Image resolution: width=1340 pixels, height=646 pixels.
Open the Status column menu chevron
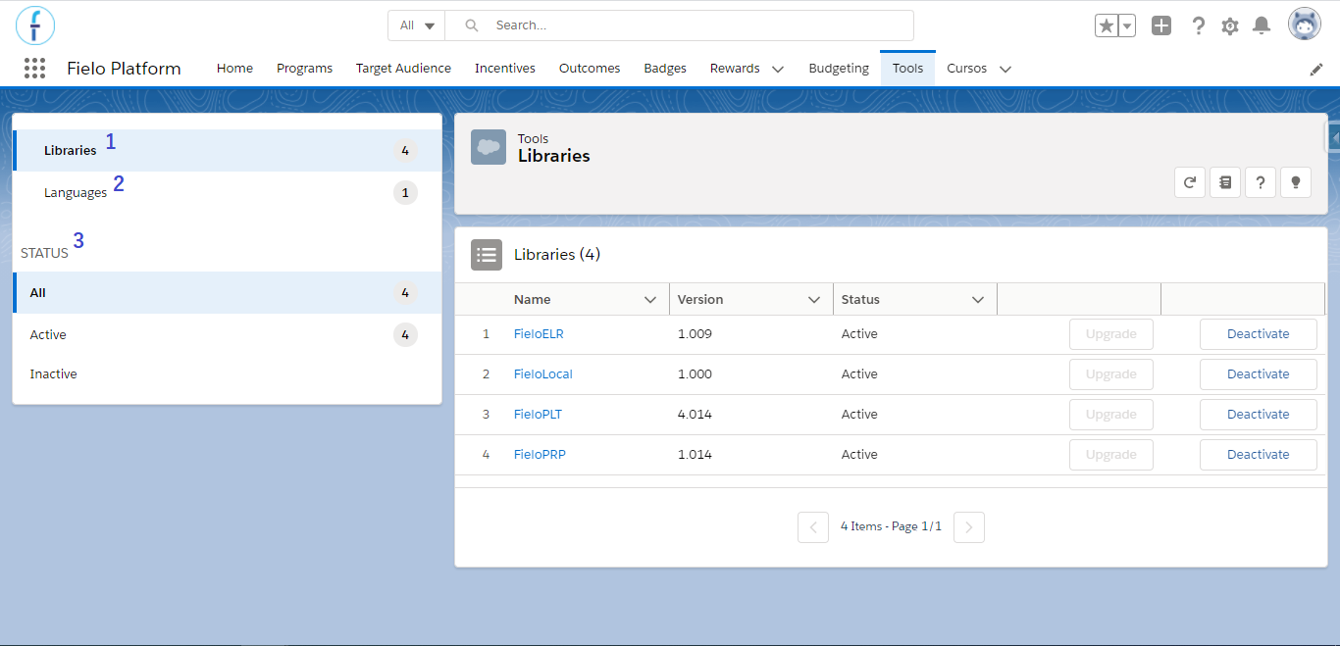(x=978, y=300)
